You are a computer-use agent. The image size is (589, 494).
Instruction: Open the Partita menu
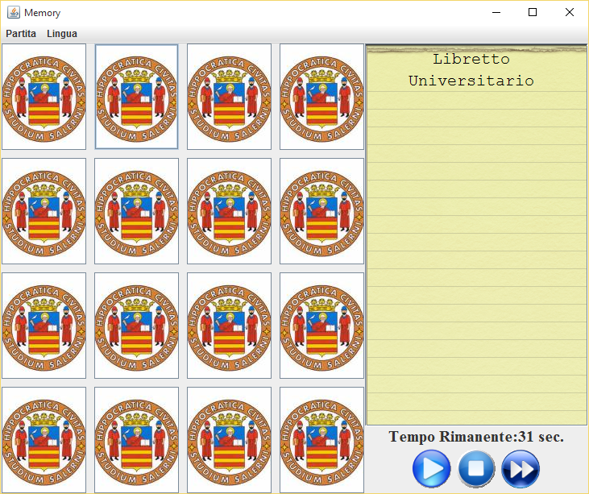21,33
